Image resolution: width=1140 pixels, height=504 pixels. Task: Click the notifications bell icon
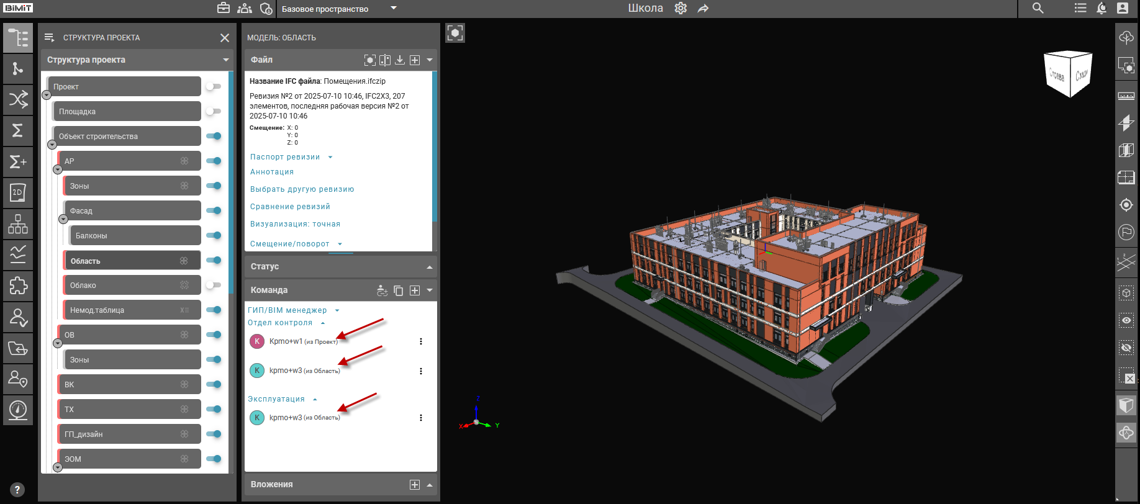pos(1102,9)
